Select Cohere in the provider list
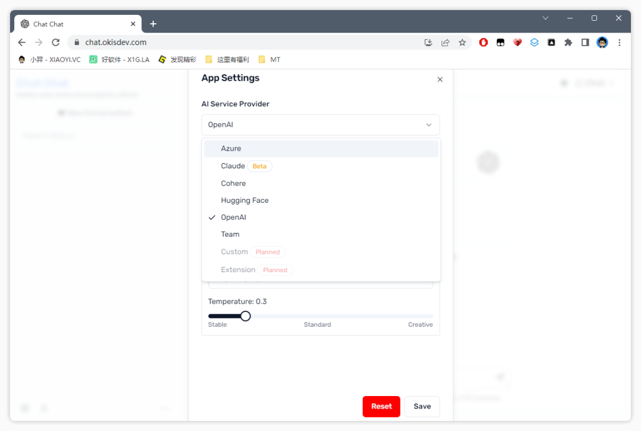This screenshot has width=641, height=431. pos(321,183)
